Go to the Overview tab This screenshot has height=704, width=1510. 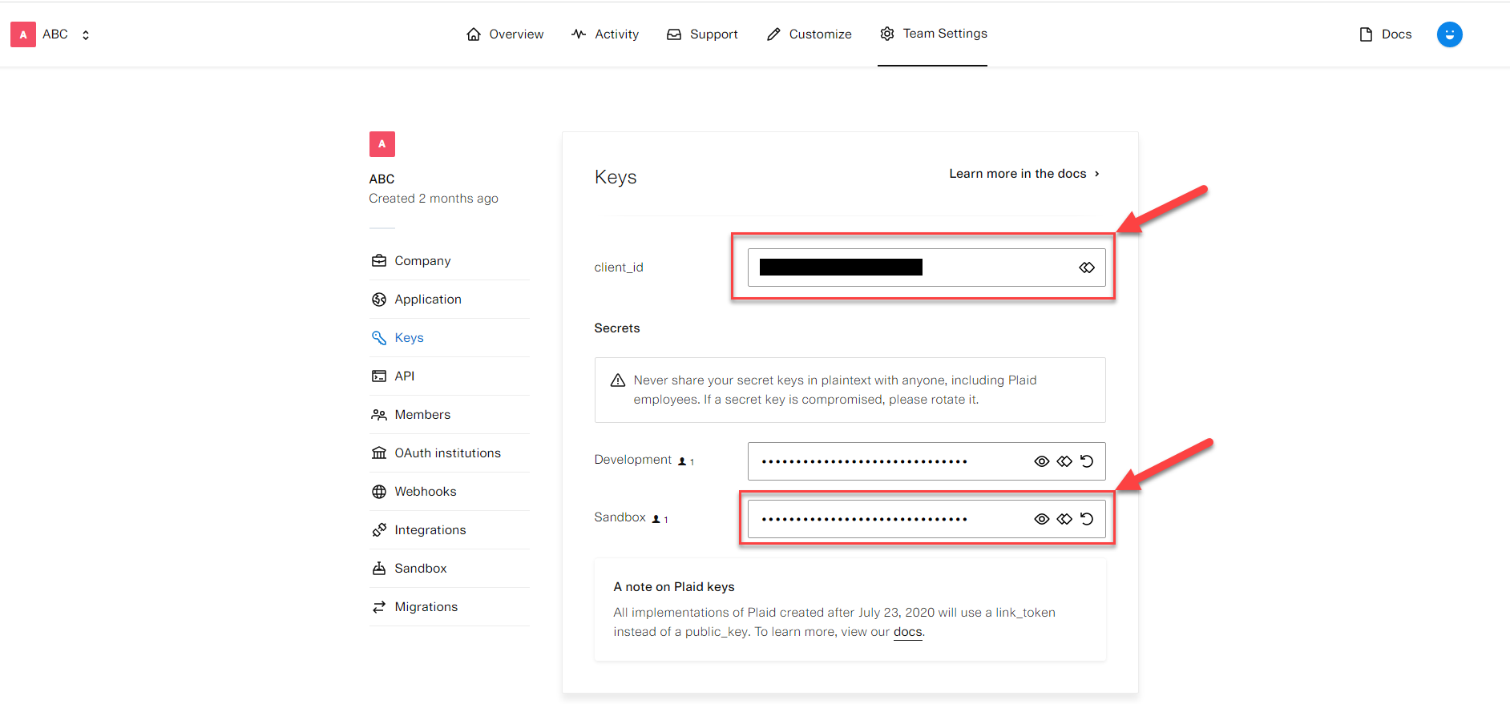tap(505, 34)
